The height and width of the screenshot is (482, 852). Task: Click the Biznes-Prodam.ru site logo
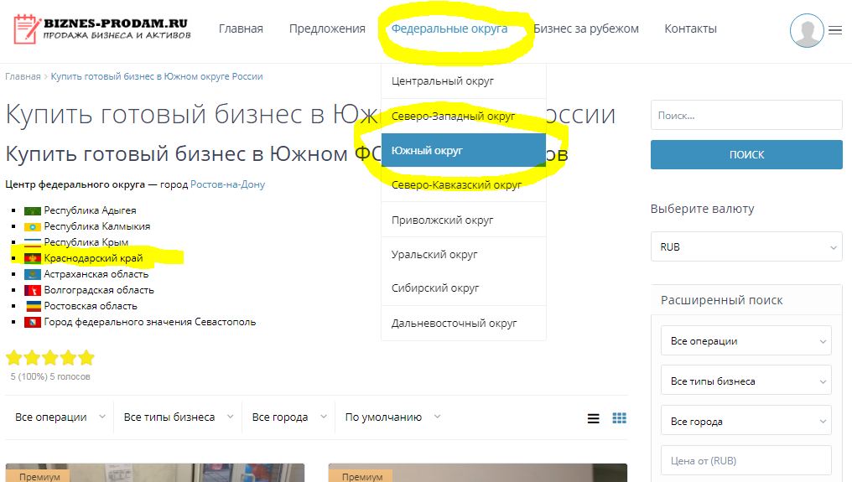[x=101, y=29]
